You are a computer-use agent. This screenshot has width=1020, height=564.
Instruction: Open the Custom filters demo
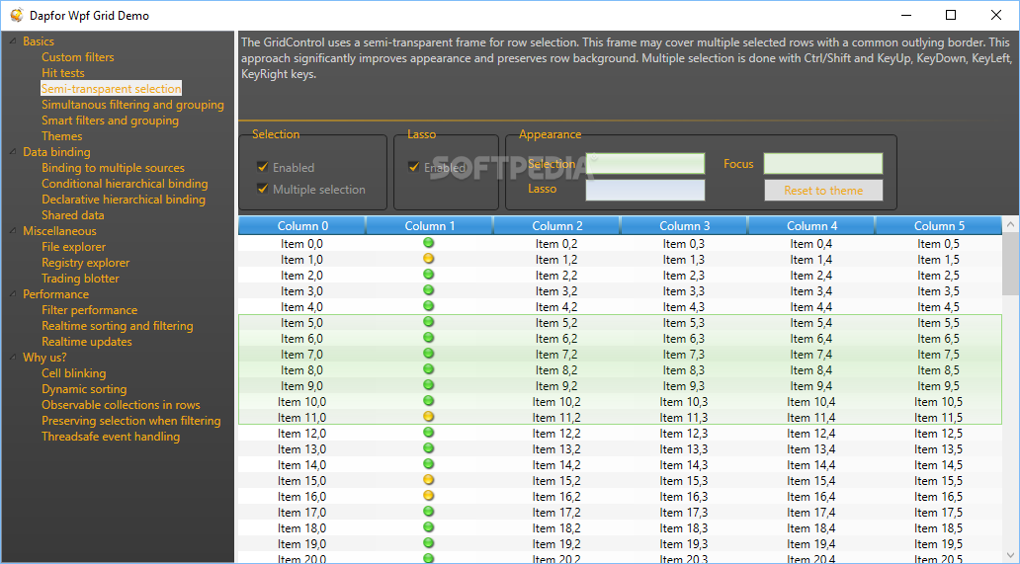pos(77,57)
